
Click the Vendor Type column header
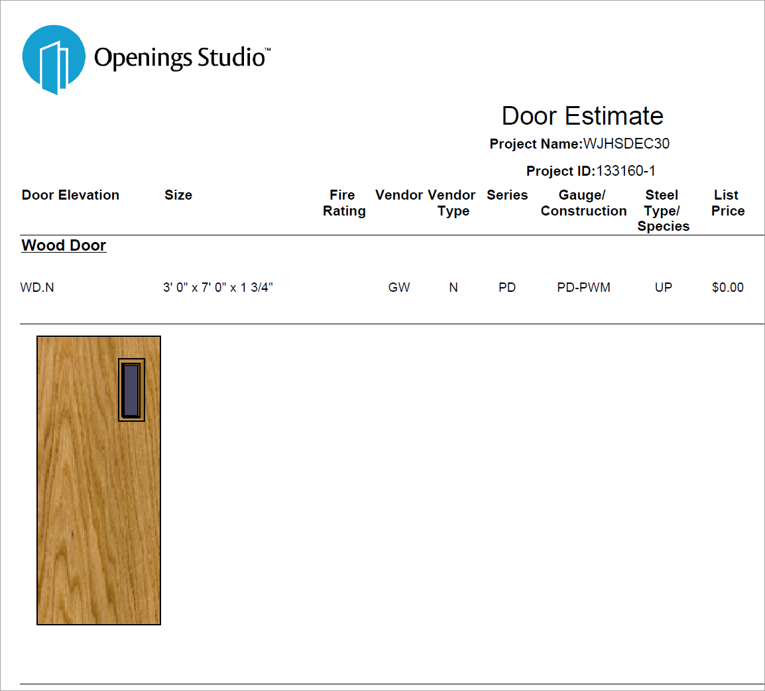[452, 203]
